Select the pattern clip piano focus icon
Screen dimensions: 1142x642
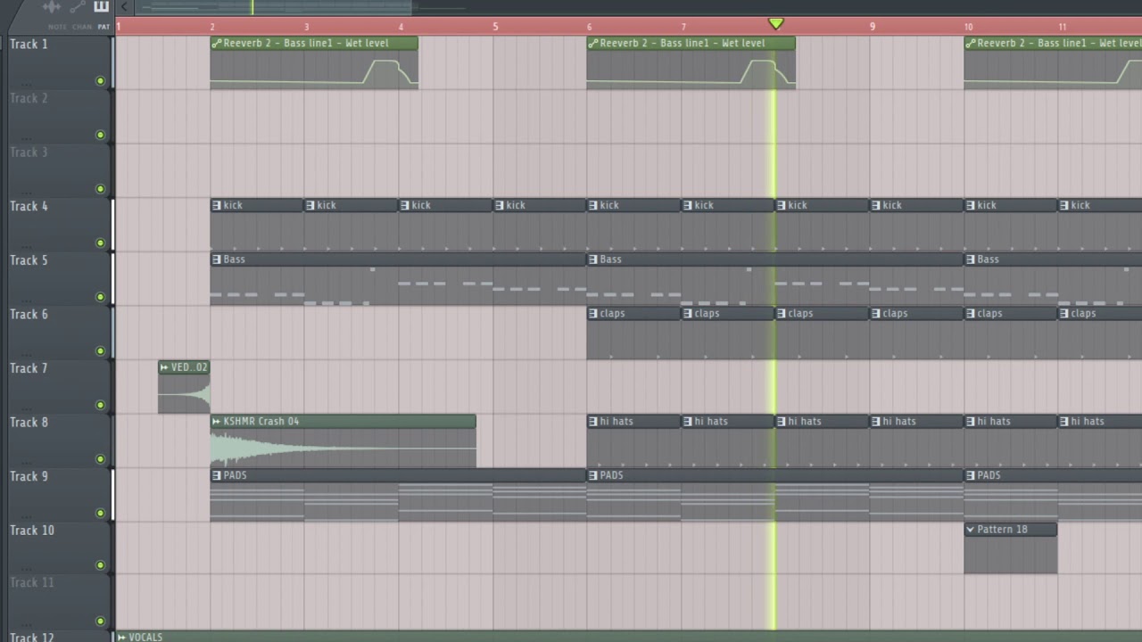click(x=101, y=7)
